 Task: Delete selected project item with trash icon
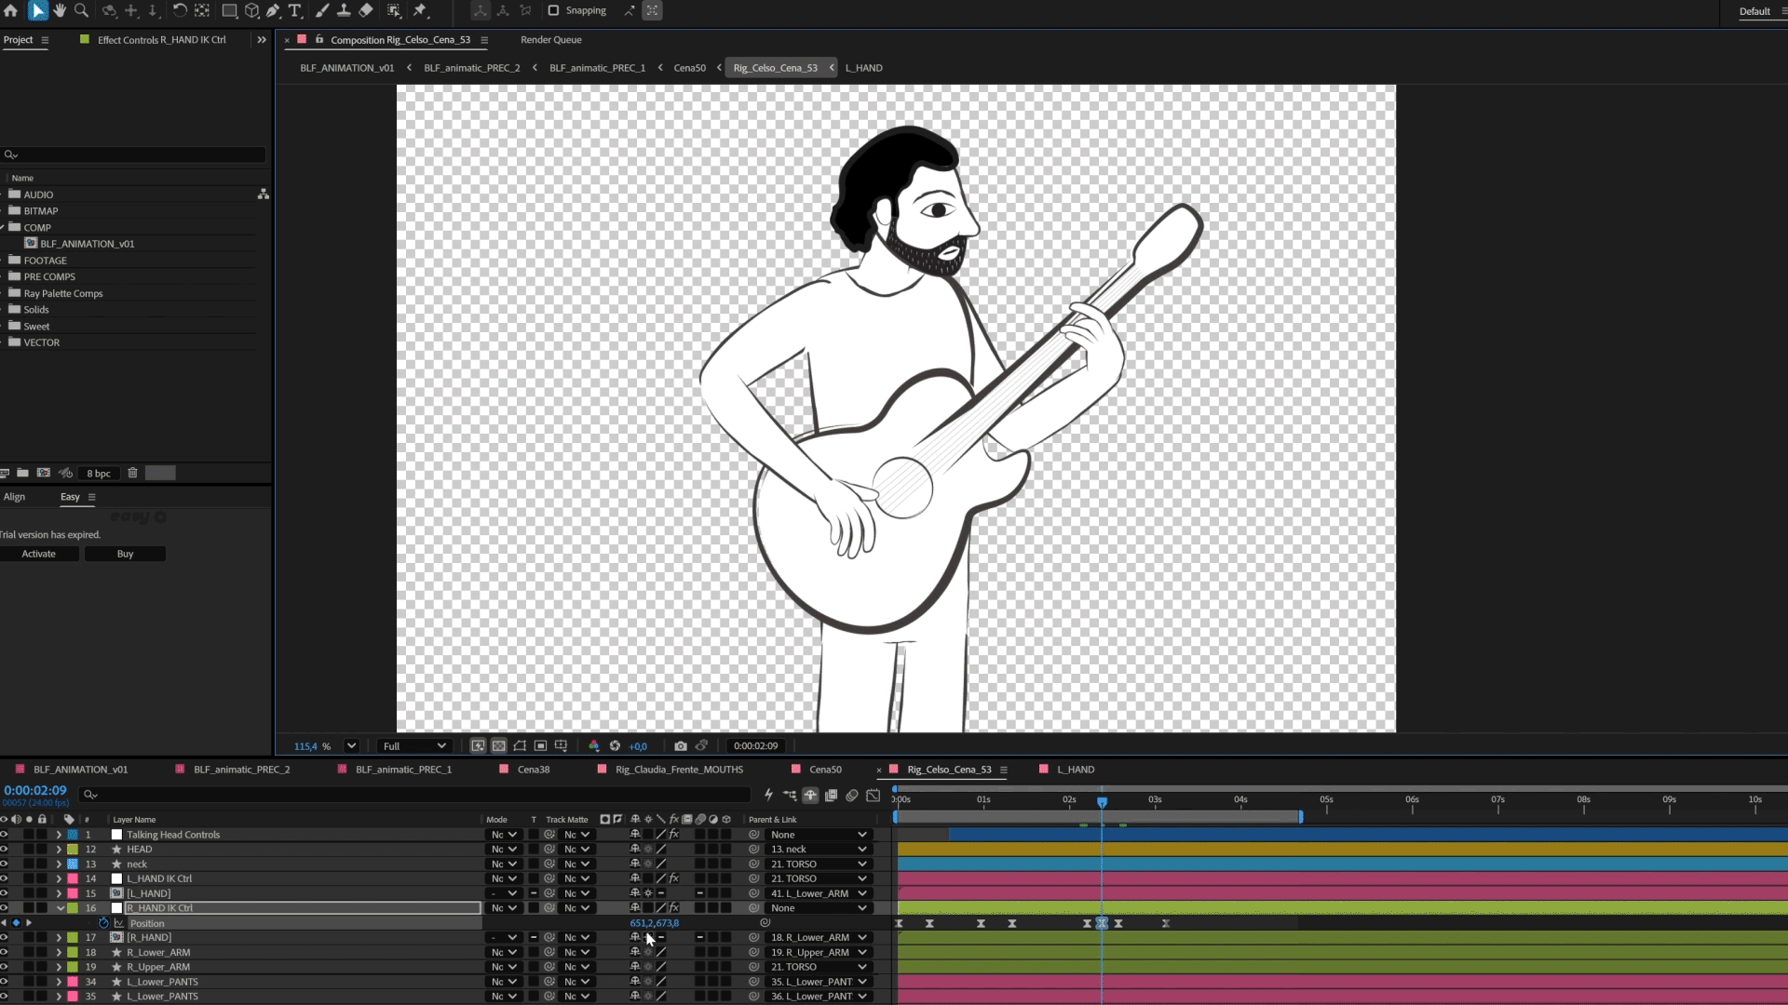tap(133, 473)
